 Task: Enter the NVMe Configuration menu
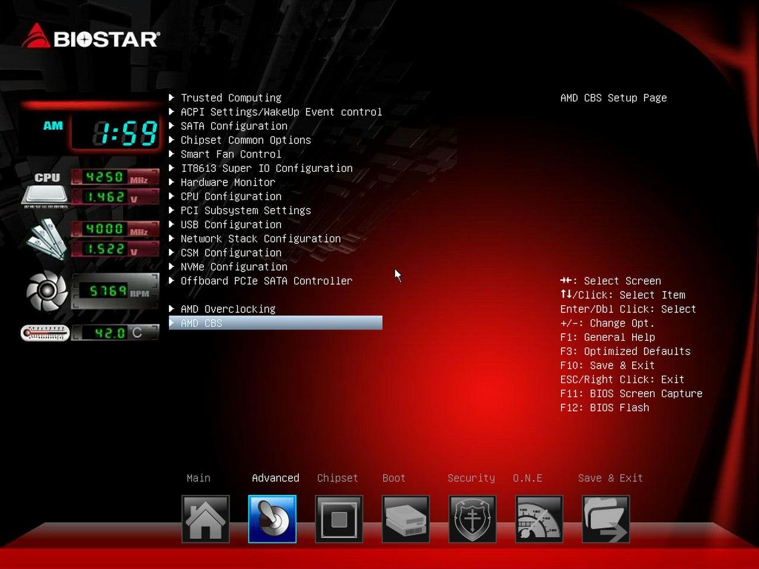[234, 267]
